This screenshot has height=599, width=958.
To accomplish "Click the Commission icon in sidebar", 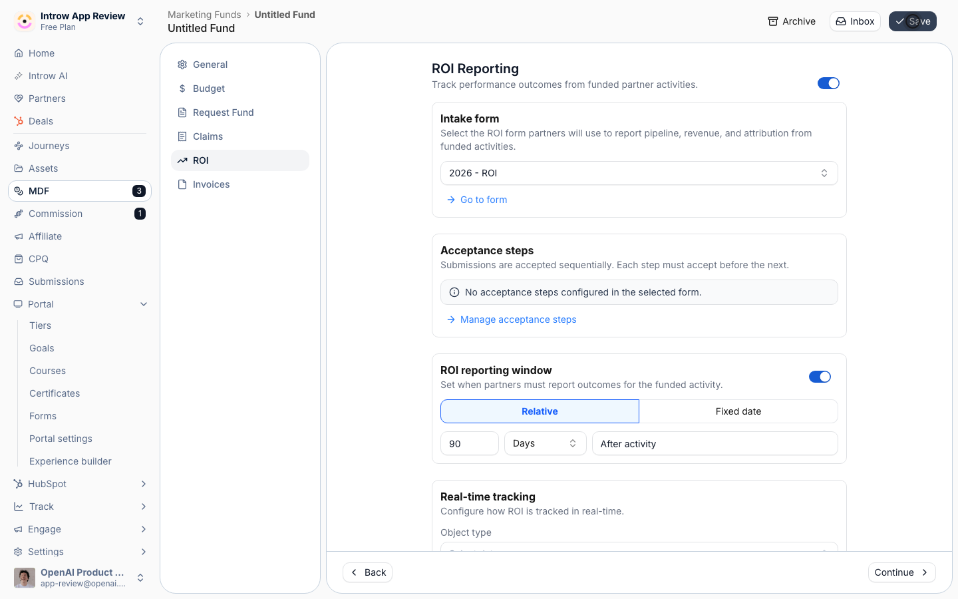I will click(x=19, y=214).
